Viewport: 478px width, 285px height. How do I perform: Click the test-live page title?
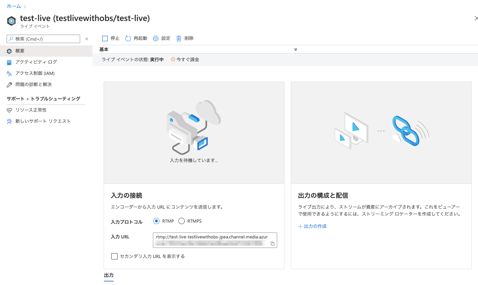(x=85, y=18)
